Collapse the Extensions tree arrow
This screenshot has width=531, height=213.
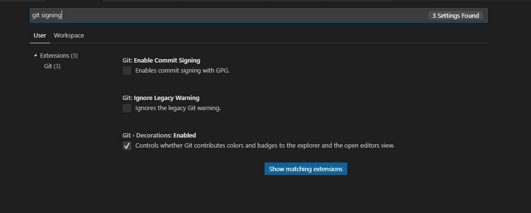click(x=36, y=55)
